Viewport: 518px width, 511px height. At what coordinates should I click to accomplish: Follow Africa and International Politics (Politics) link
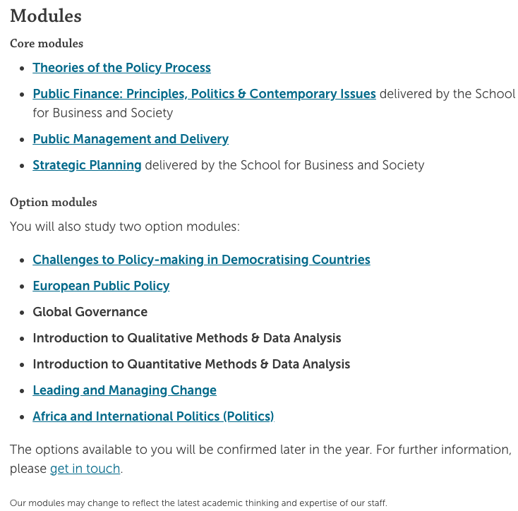click(153, 416)
